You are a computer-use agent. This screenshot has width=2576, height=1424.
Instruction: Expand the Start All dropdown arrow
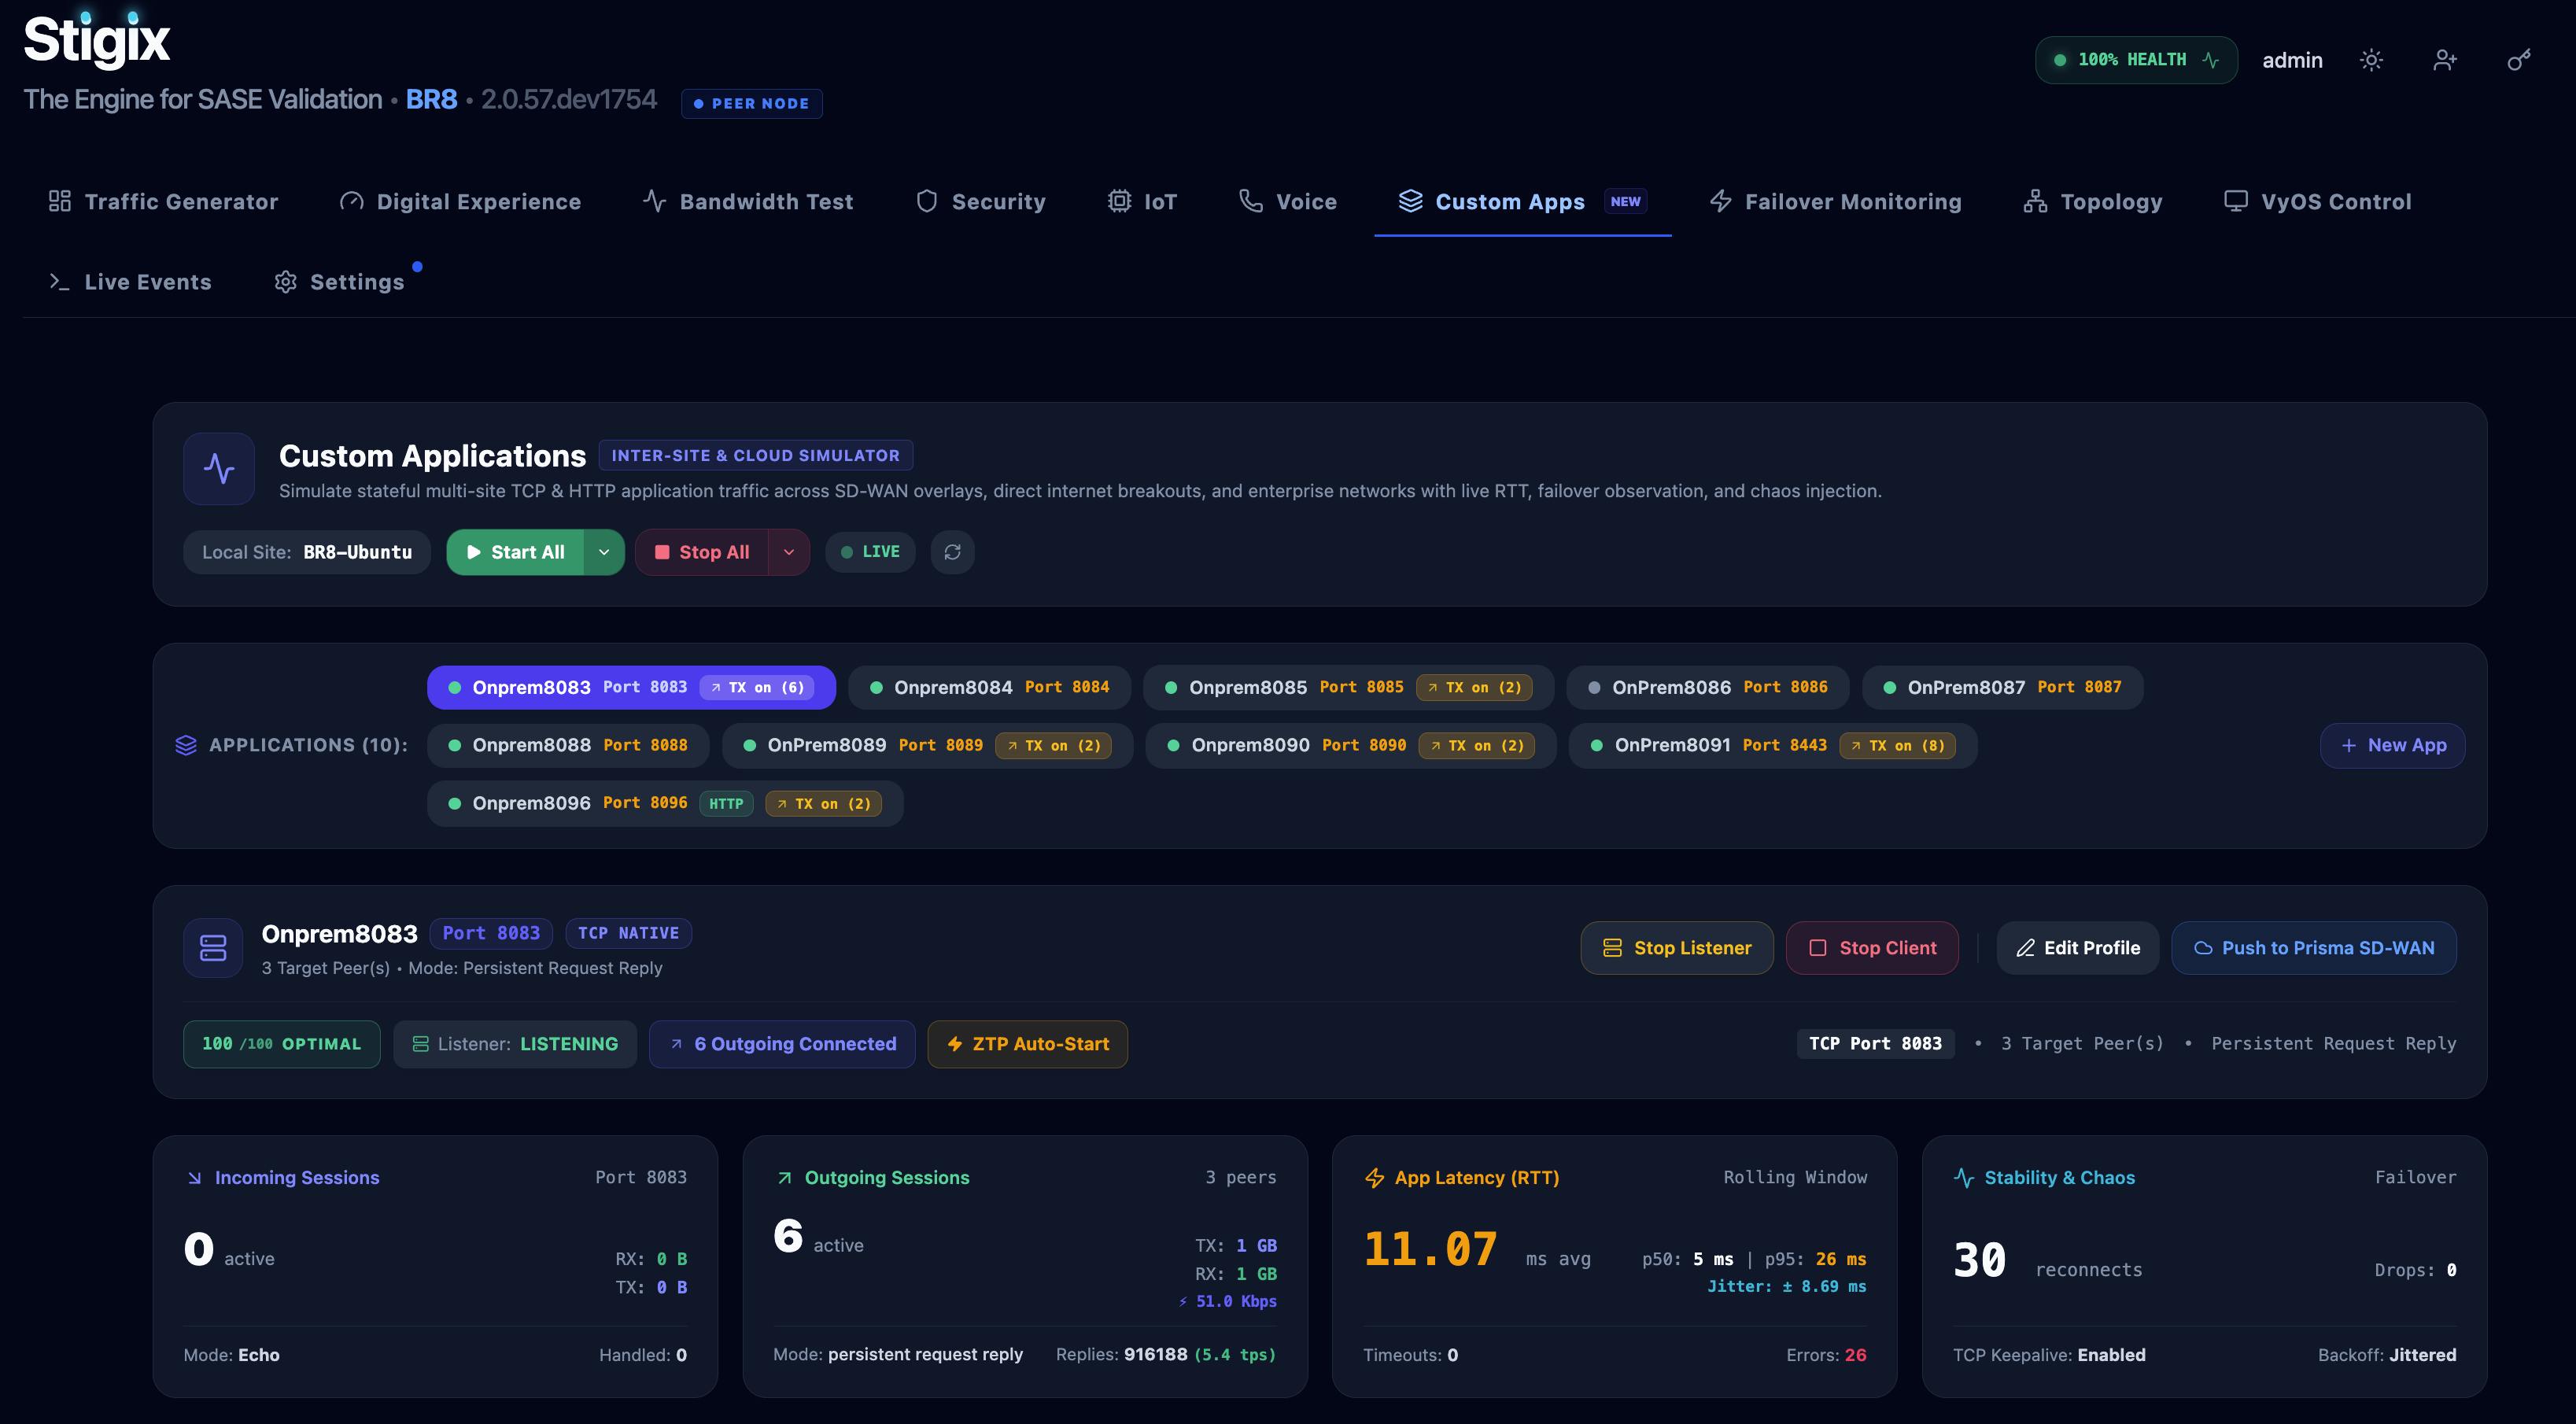(604, 552)
